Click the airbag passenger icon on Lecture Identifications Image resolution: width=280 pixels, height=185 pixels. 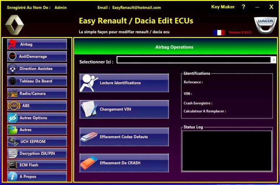pyautogui.click(x=88, y=83)
